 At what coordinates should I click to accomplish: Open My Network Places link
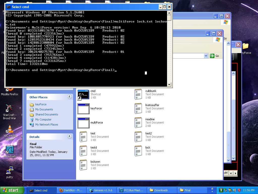coord(47,125)
